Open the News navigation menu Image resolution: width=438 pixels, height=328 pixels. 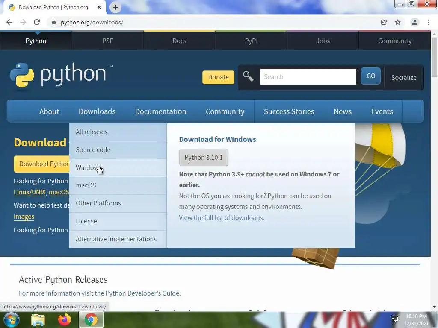pos(343,111)
